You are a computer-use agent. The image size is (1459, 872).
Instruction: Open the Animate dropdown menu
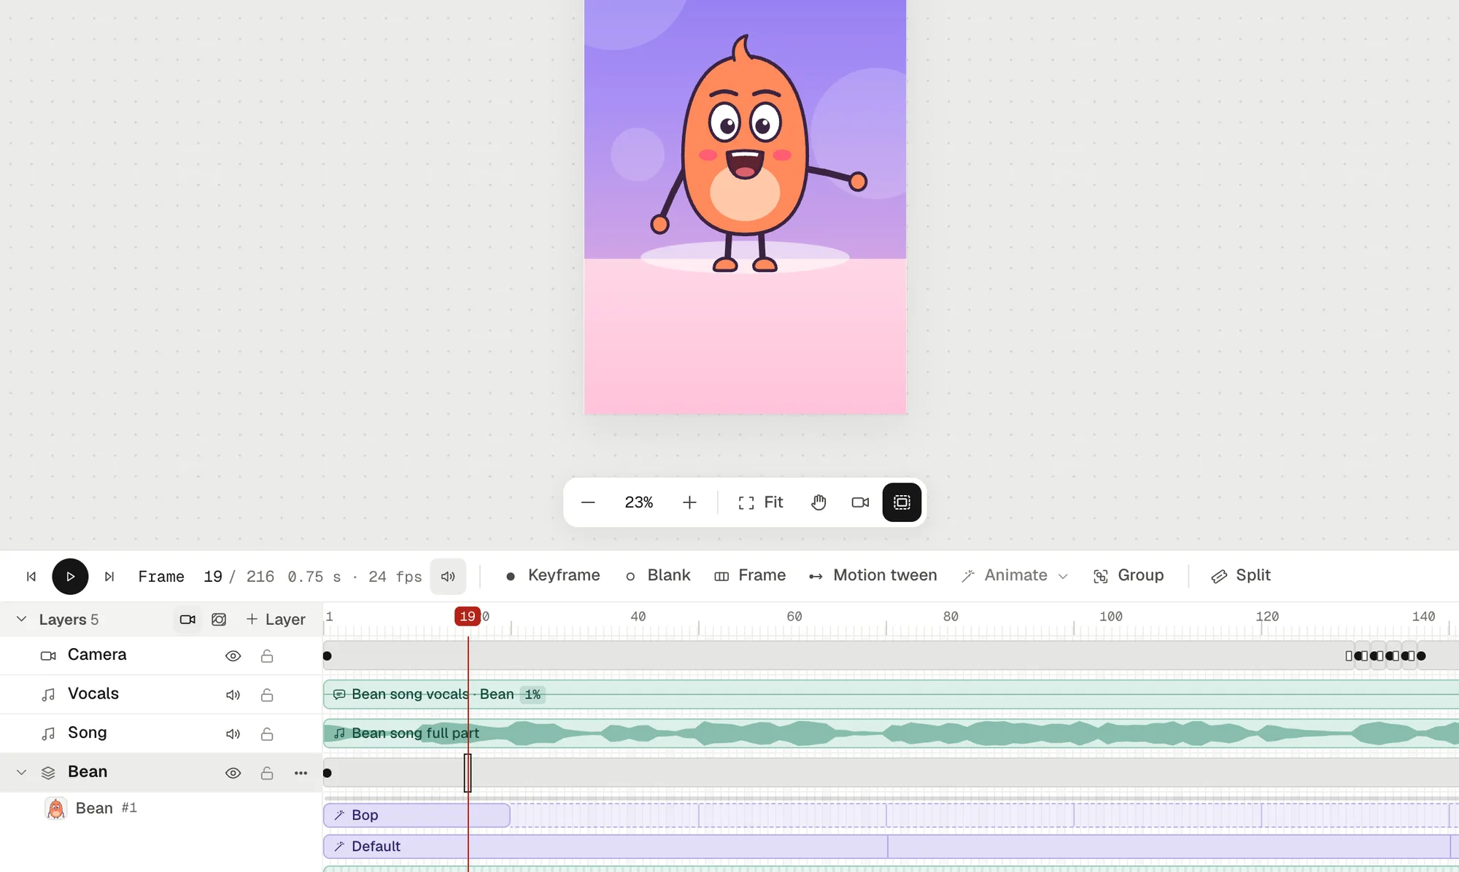(1015, 575)
